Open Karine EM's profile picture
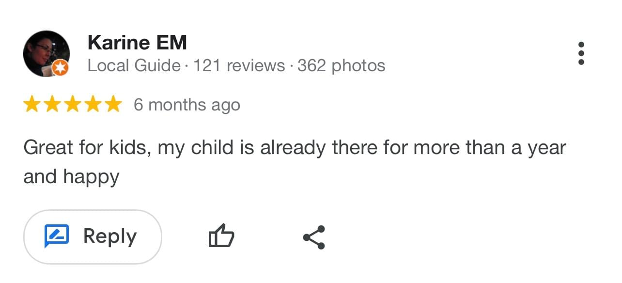622x283 pixels. click(x=46, y=53)
